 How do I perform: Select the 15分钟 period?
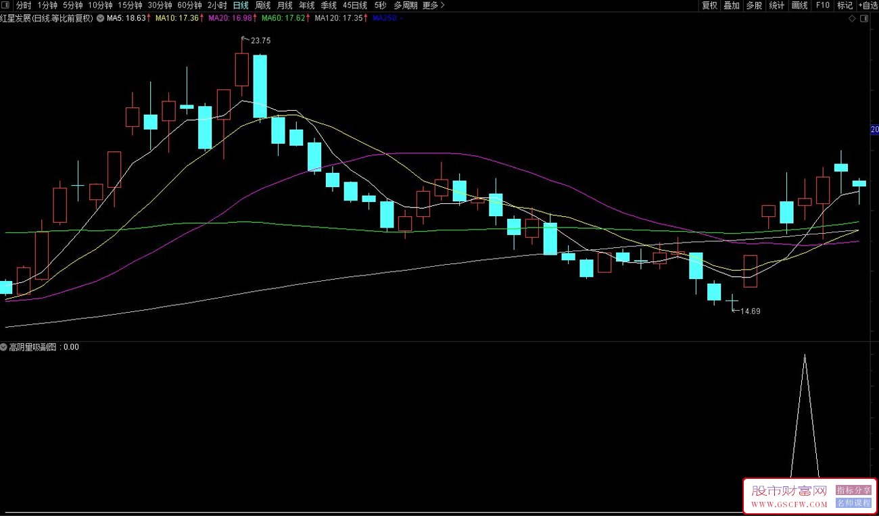point(130,5)
